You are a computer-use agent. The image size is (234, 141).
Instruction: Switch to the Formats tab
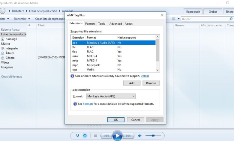(90, 24)
